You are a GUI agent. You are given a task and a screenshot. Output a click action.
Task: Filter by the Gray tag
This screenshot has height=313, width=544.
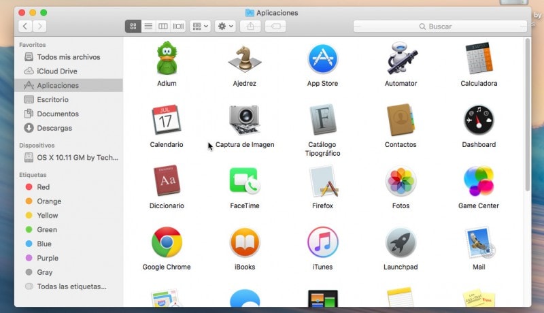[69, 272]
